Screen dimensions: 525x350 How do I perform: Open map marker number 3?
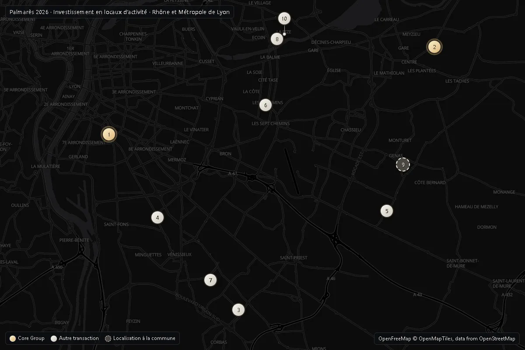[x=238, y=310]
